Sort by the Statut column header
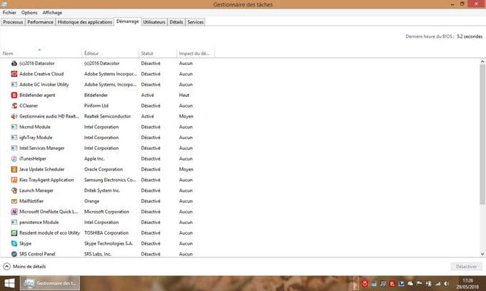486x291 pixels. pos(158,53)
